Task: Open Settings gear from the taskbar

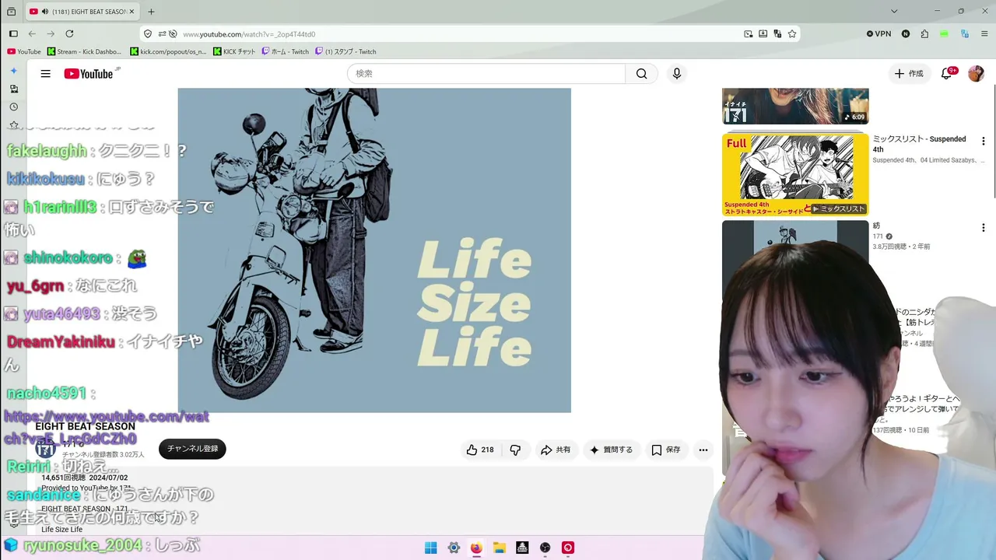Action: (454, 548)
